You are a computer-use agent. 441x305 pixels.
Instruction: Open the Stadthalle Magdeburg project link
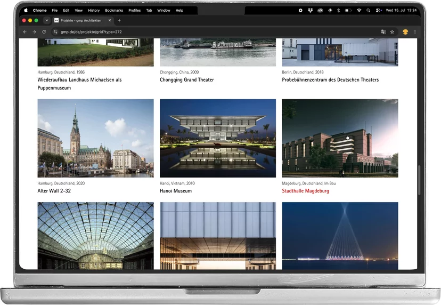click(305, 191)
